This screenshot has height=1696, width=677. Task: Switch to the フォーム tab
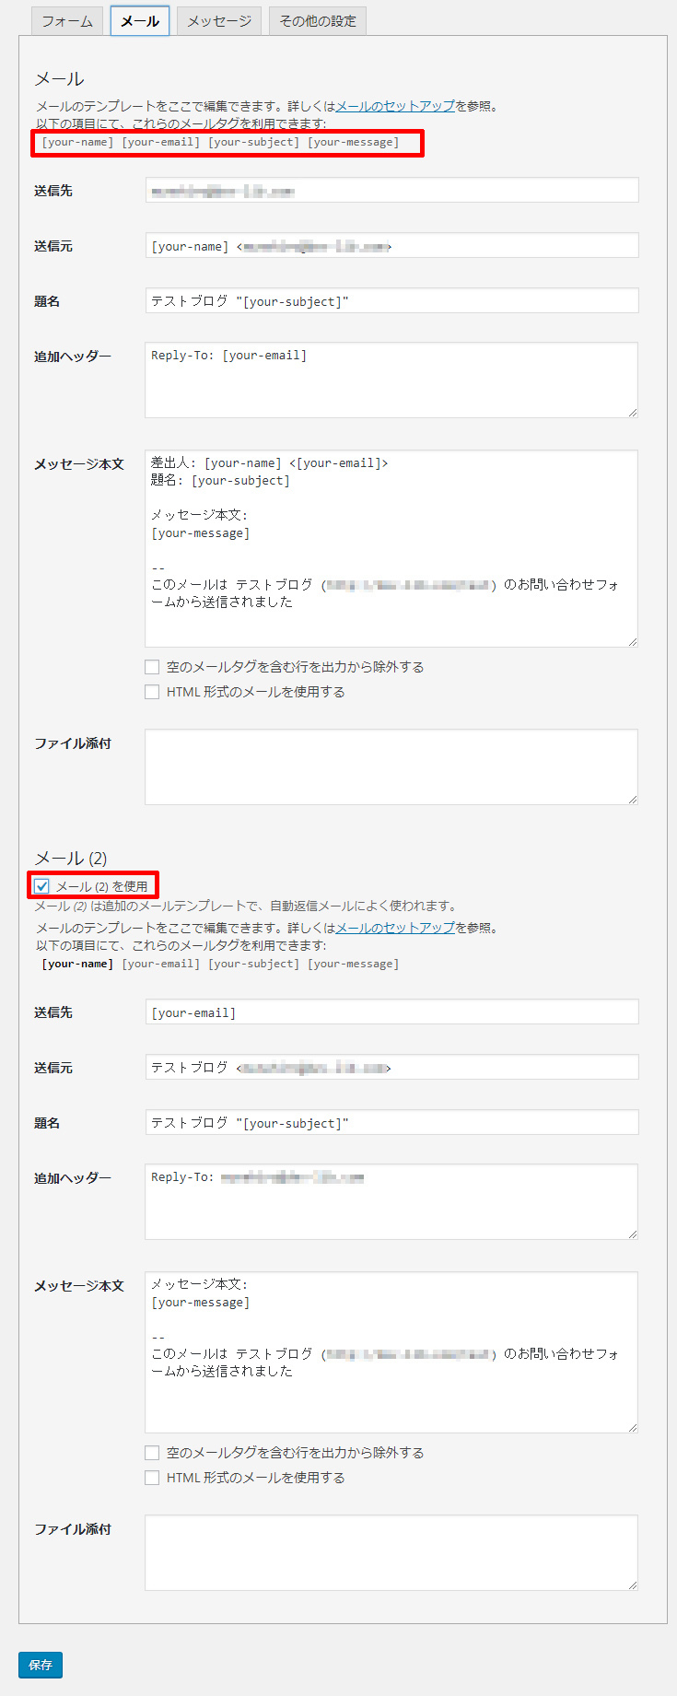click(x=67, y=21)
